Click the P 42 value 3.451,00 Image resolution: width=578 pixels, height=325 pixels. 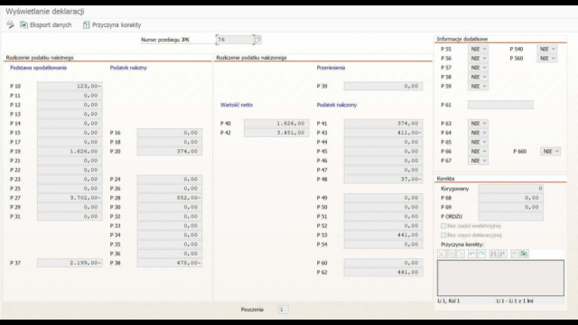[x=276, y=133]
